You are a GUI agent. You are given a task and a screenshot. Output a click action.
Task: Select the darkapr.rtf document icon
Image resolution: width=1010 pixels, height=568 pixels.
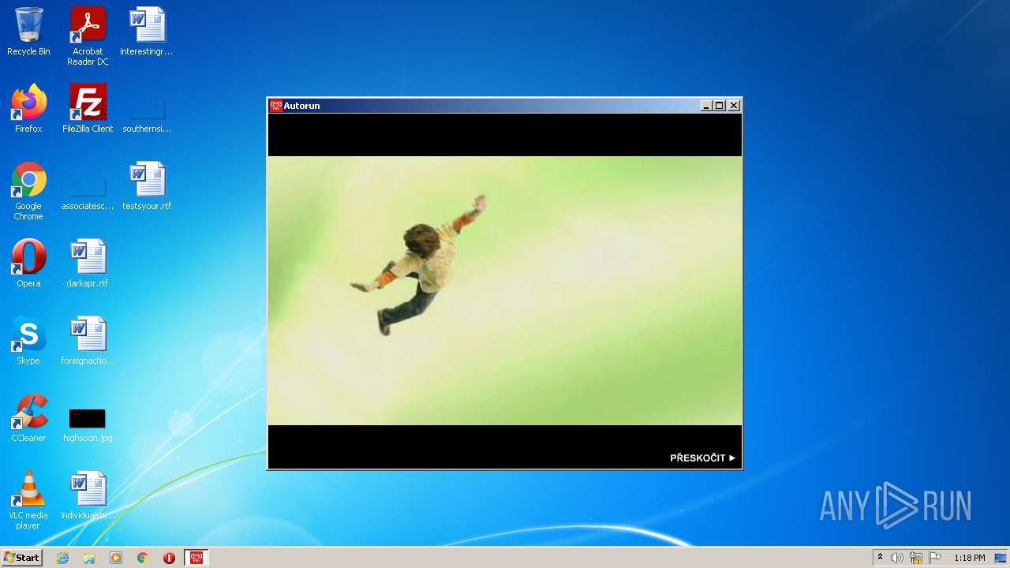(88, 263)
